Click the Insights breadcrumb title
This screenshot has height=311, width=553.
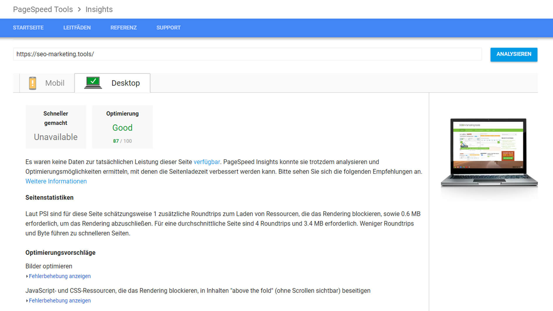[99, 9]
